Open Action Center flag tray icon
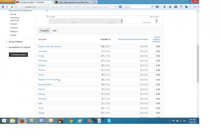This screenshot has height=137, width=221. pos(173,121)
